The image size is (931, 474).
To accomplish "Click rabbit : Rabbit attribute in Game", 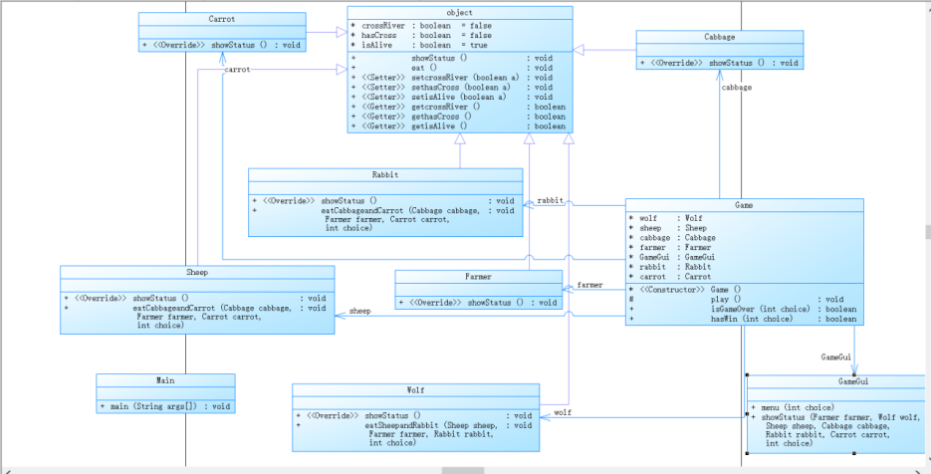I will 670,267.
